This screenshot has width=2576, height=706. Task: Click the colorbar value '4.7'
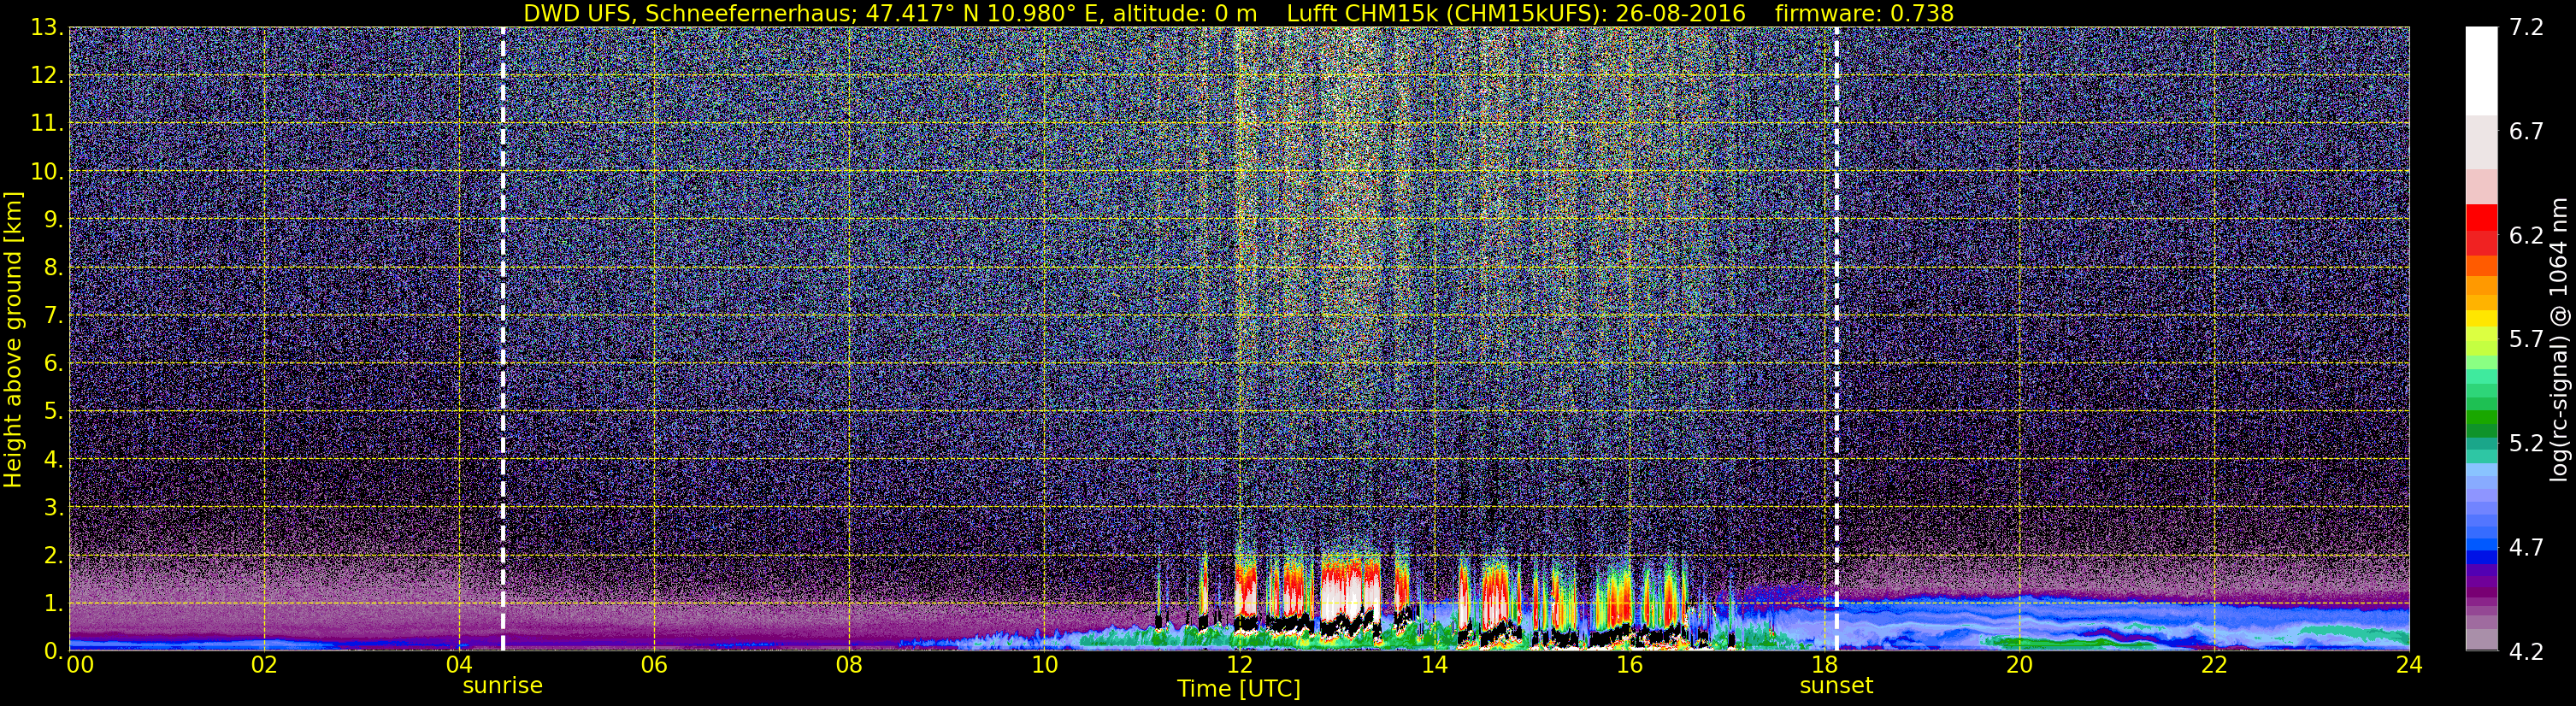[2526, 548]
